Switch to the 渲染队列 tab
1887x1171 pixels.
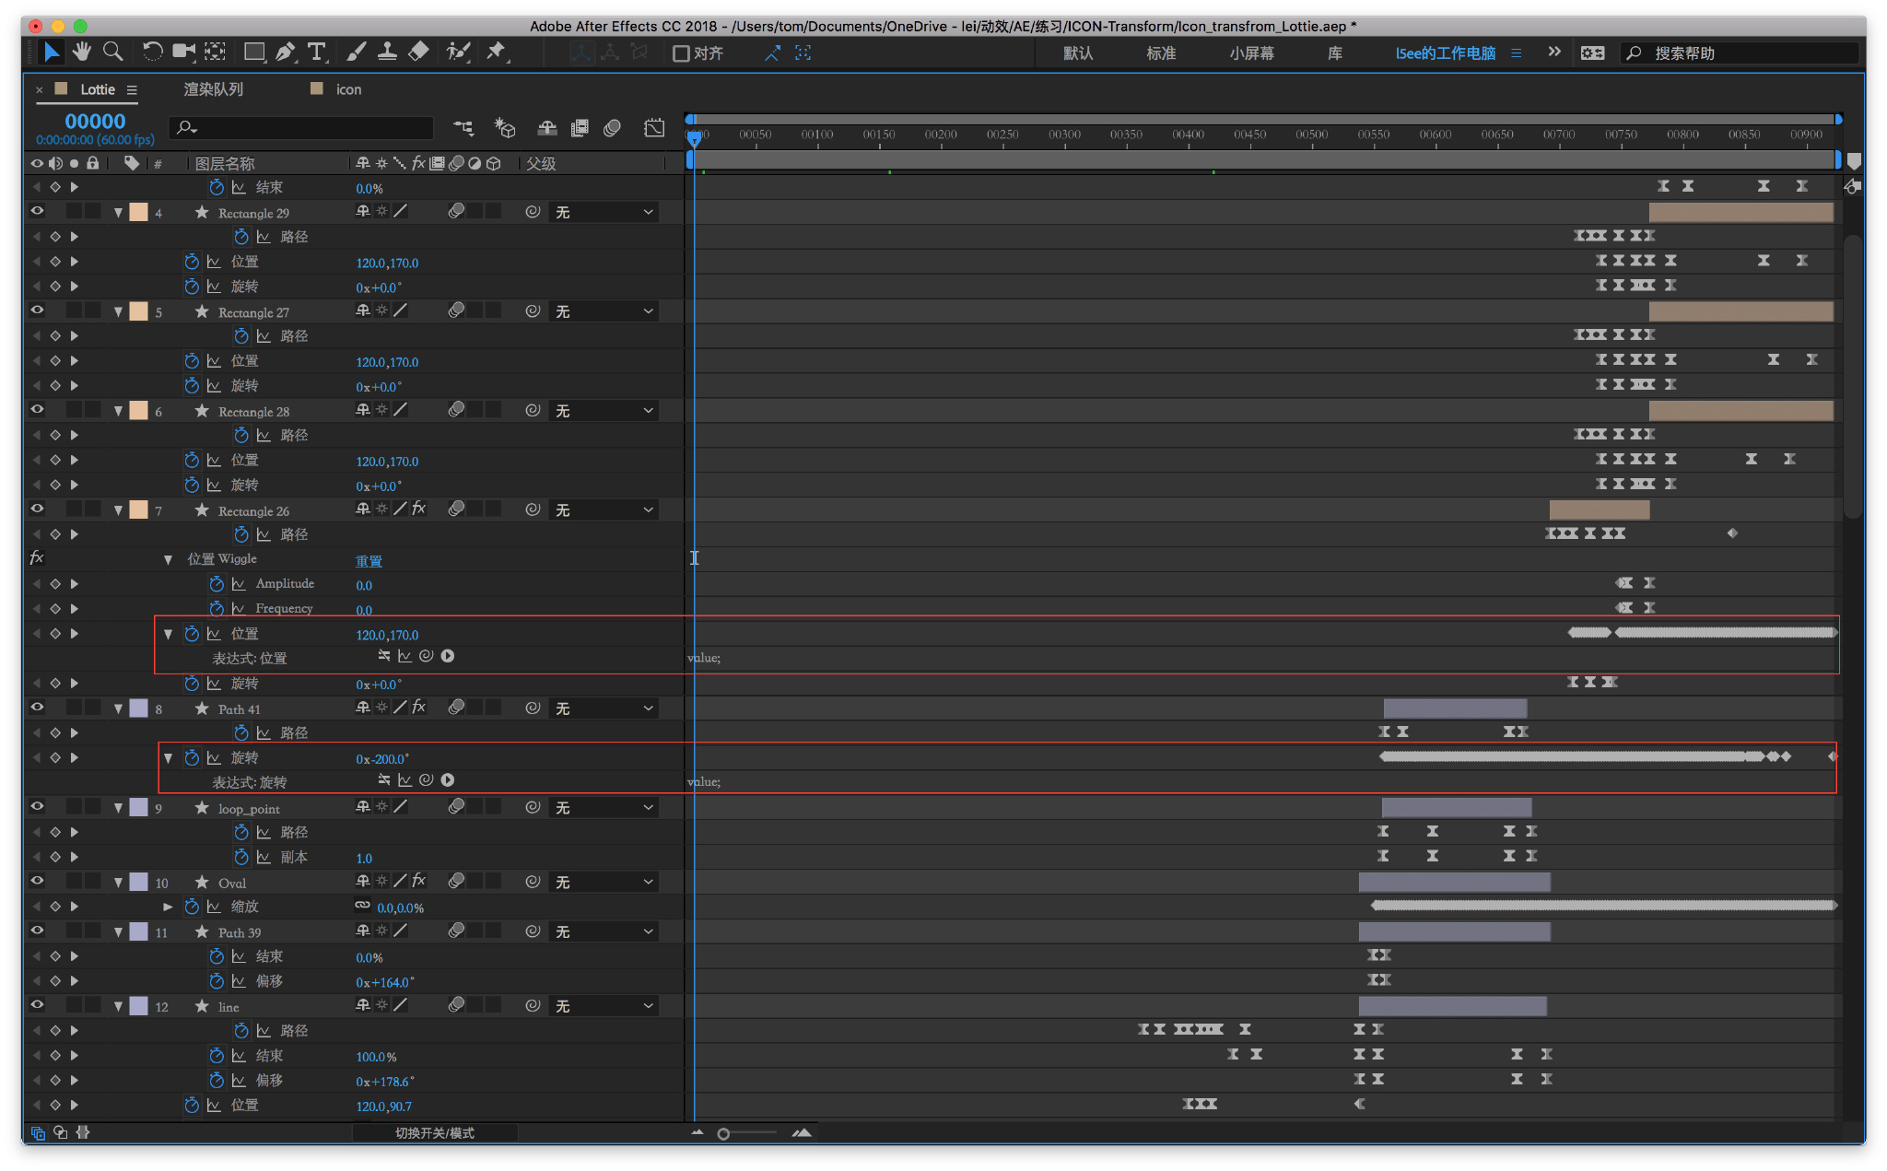pos(213,89)
